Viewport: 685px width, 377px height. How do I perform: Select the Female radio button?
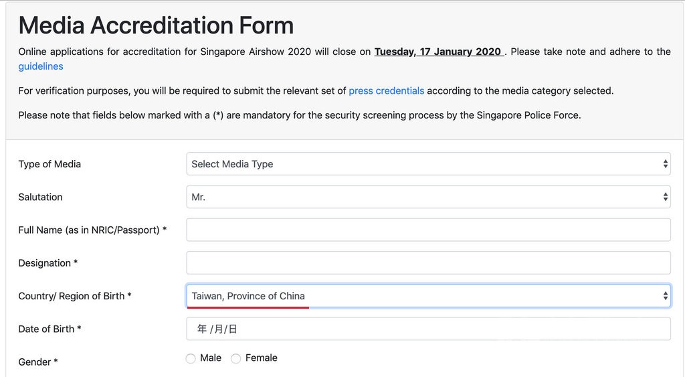coord(235,359)
